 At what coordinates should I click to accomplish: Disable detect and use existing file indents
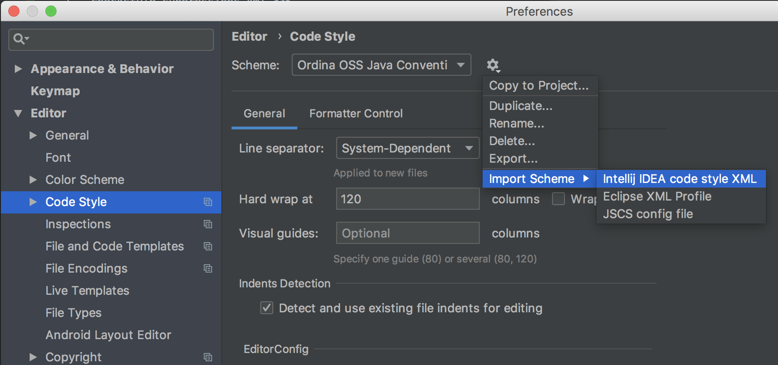267,308
